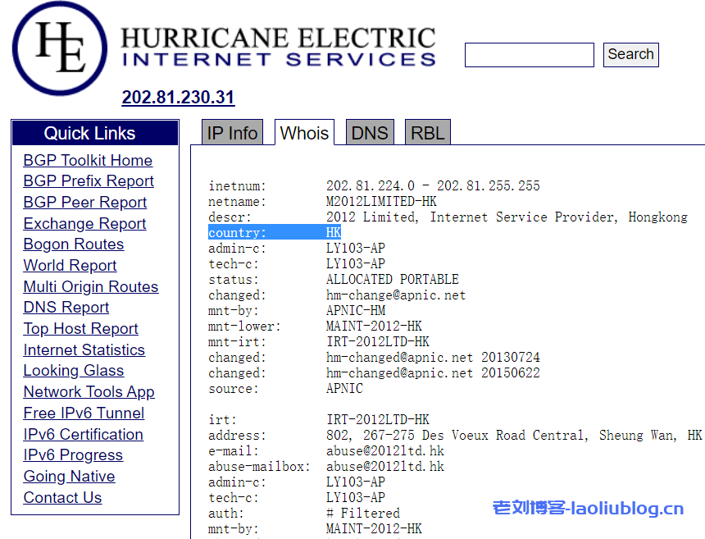705x539 pixels.
Task: Open the World Report
Action: tap(70, 265)
